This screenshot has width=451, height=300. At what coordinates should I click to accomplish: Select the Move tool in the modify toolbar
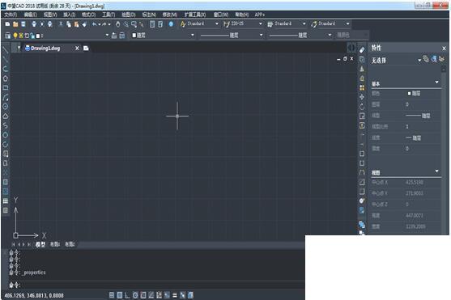pos(362,97)
